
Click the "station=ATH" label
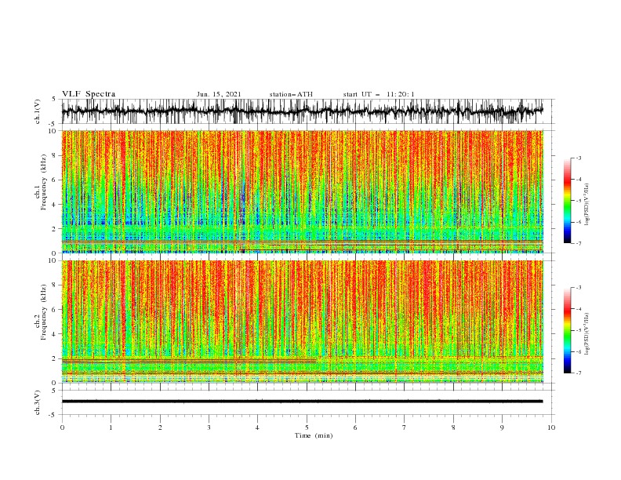tap(291, 94)
